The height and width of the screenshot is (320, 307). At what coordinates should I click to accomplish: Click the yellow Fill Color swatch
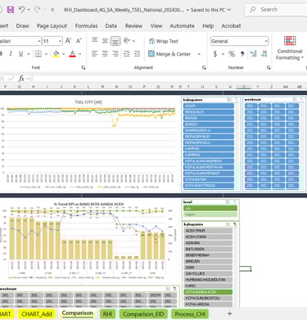[x=56, y=54]
